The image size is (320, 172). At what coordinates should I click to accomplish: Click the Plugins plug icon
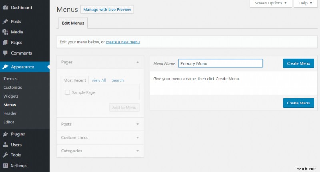(5, 134)
